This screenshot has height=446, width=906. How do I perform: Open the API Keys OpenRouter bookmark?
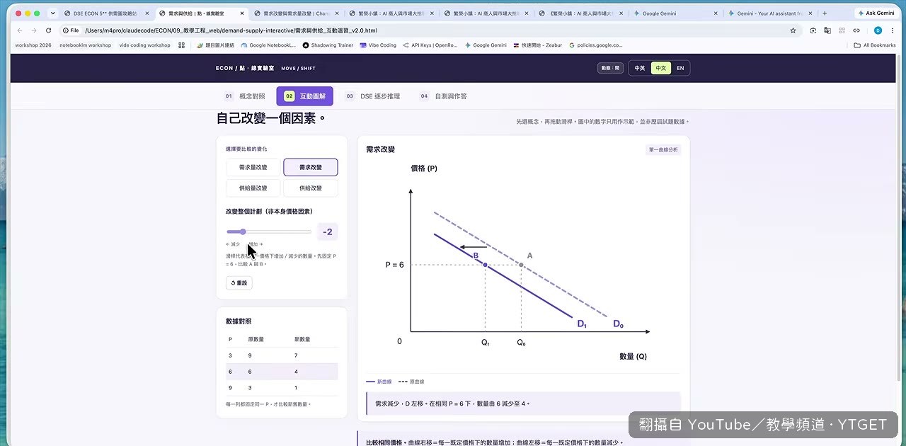click(430, 45)
